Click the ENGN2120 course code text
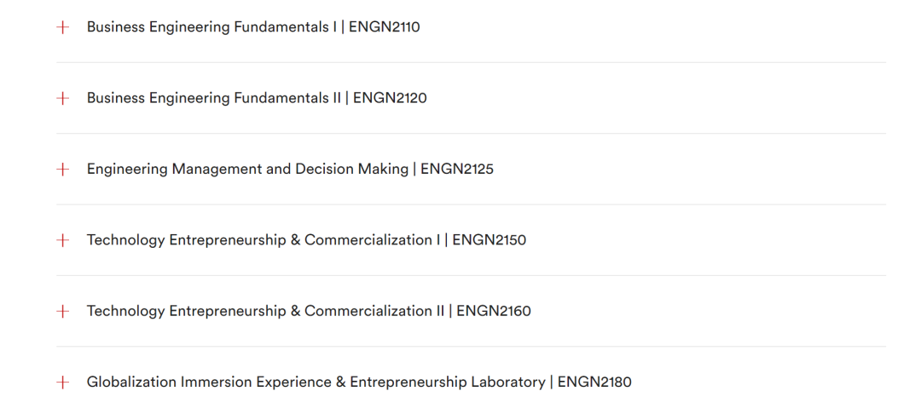The height and width of the screenshot is (414, 921). [390, 98]
